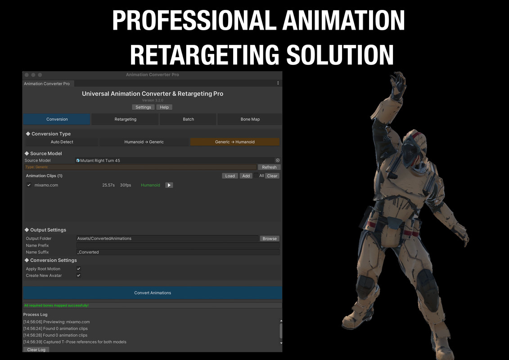The width and height of the screenshot is (509, 360).
Task: Click the 14:56:24 Found 0 animation clips entry
Action: pos(55,328)
